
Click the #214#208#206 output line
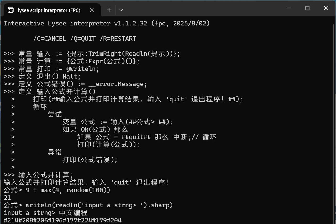[62, 220]
